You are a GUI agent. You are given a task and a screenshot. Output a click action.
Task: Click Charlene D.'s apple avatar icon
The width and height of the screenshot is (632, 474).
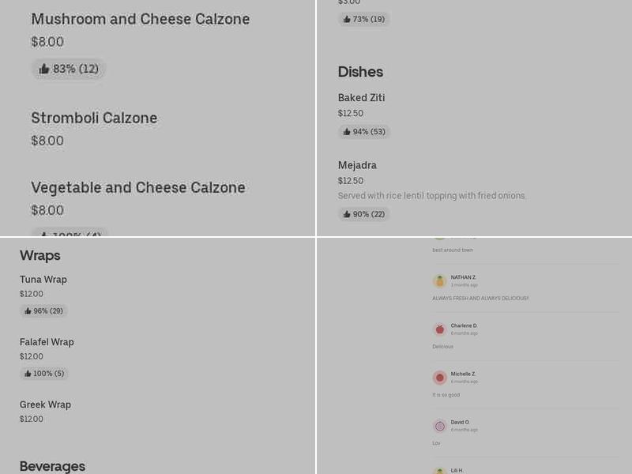pyautogui.click(x=439, y=329)
